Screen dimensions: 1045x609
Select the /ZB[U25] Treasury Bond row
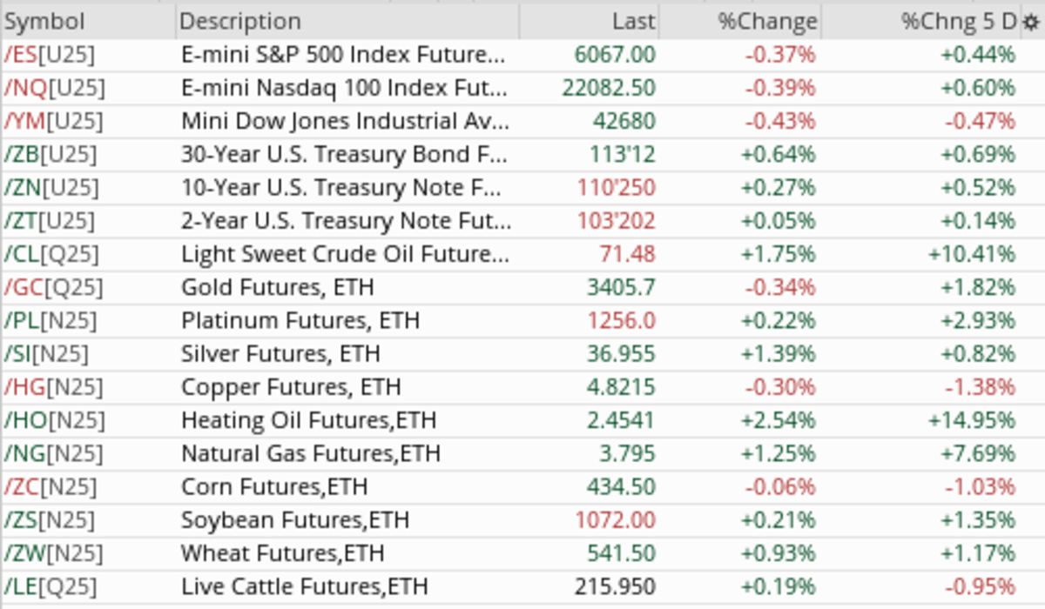[51, 155]
